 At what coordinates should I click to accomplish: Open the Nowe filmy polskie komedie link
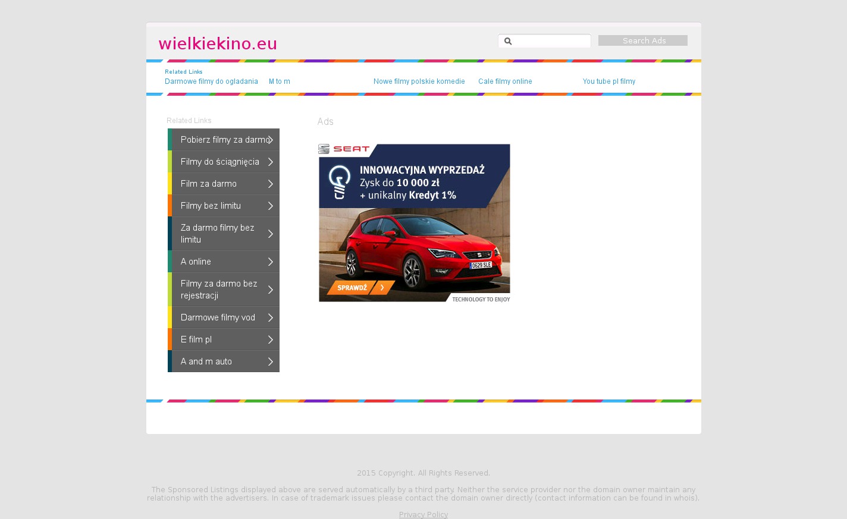pyautogui.click(x=419, y=81)
